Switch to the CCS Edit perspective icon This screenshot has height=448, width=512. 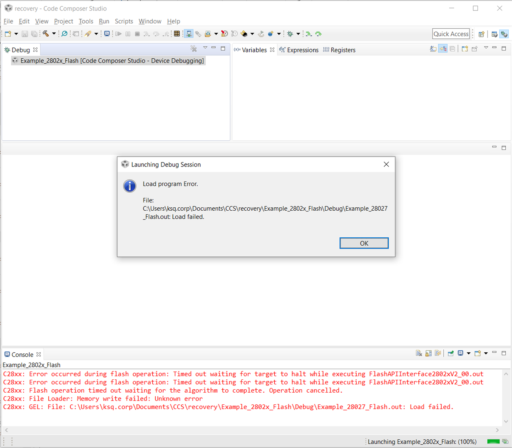[x=495, y=34]
